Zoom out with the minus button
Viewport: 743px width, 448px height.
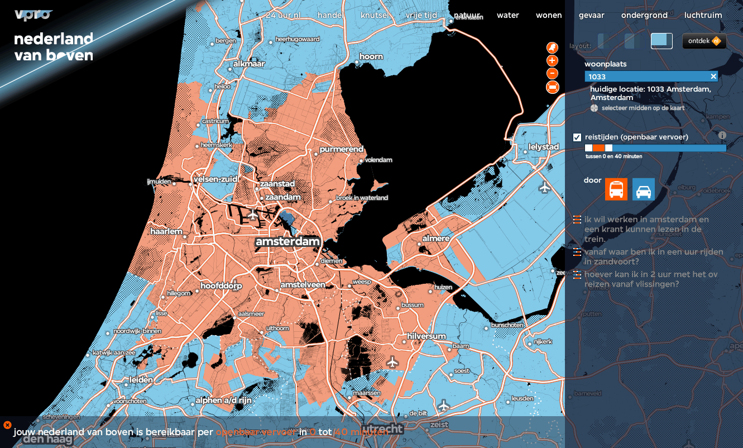(x=552, y=73)
